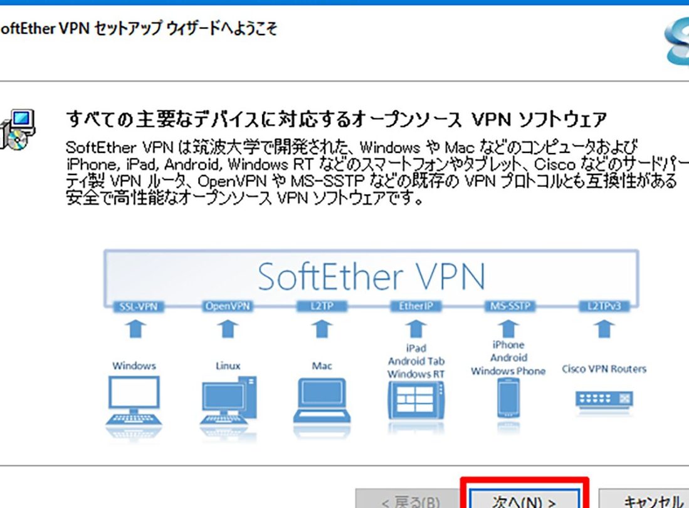The width and height of the screenshot is (689, 508).
Task: Click the EtherIP protocol label
Action: pyautogui.click(x=415, y=307)
